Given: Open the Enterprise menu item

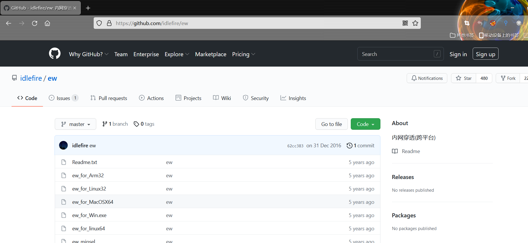Looking at the screenshot, I should tap(146, 54).
